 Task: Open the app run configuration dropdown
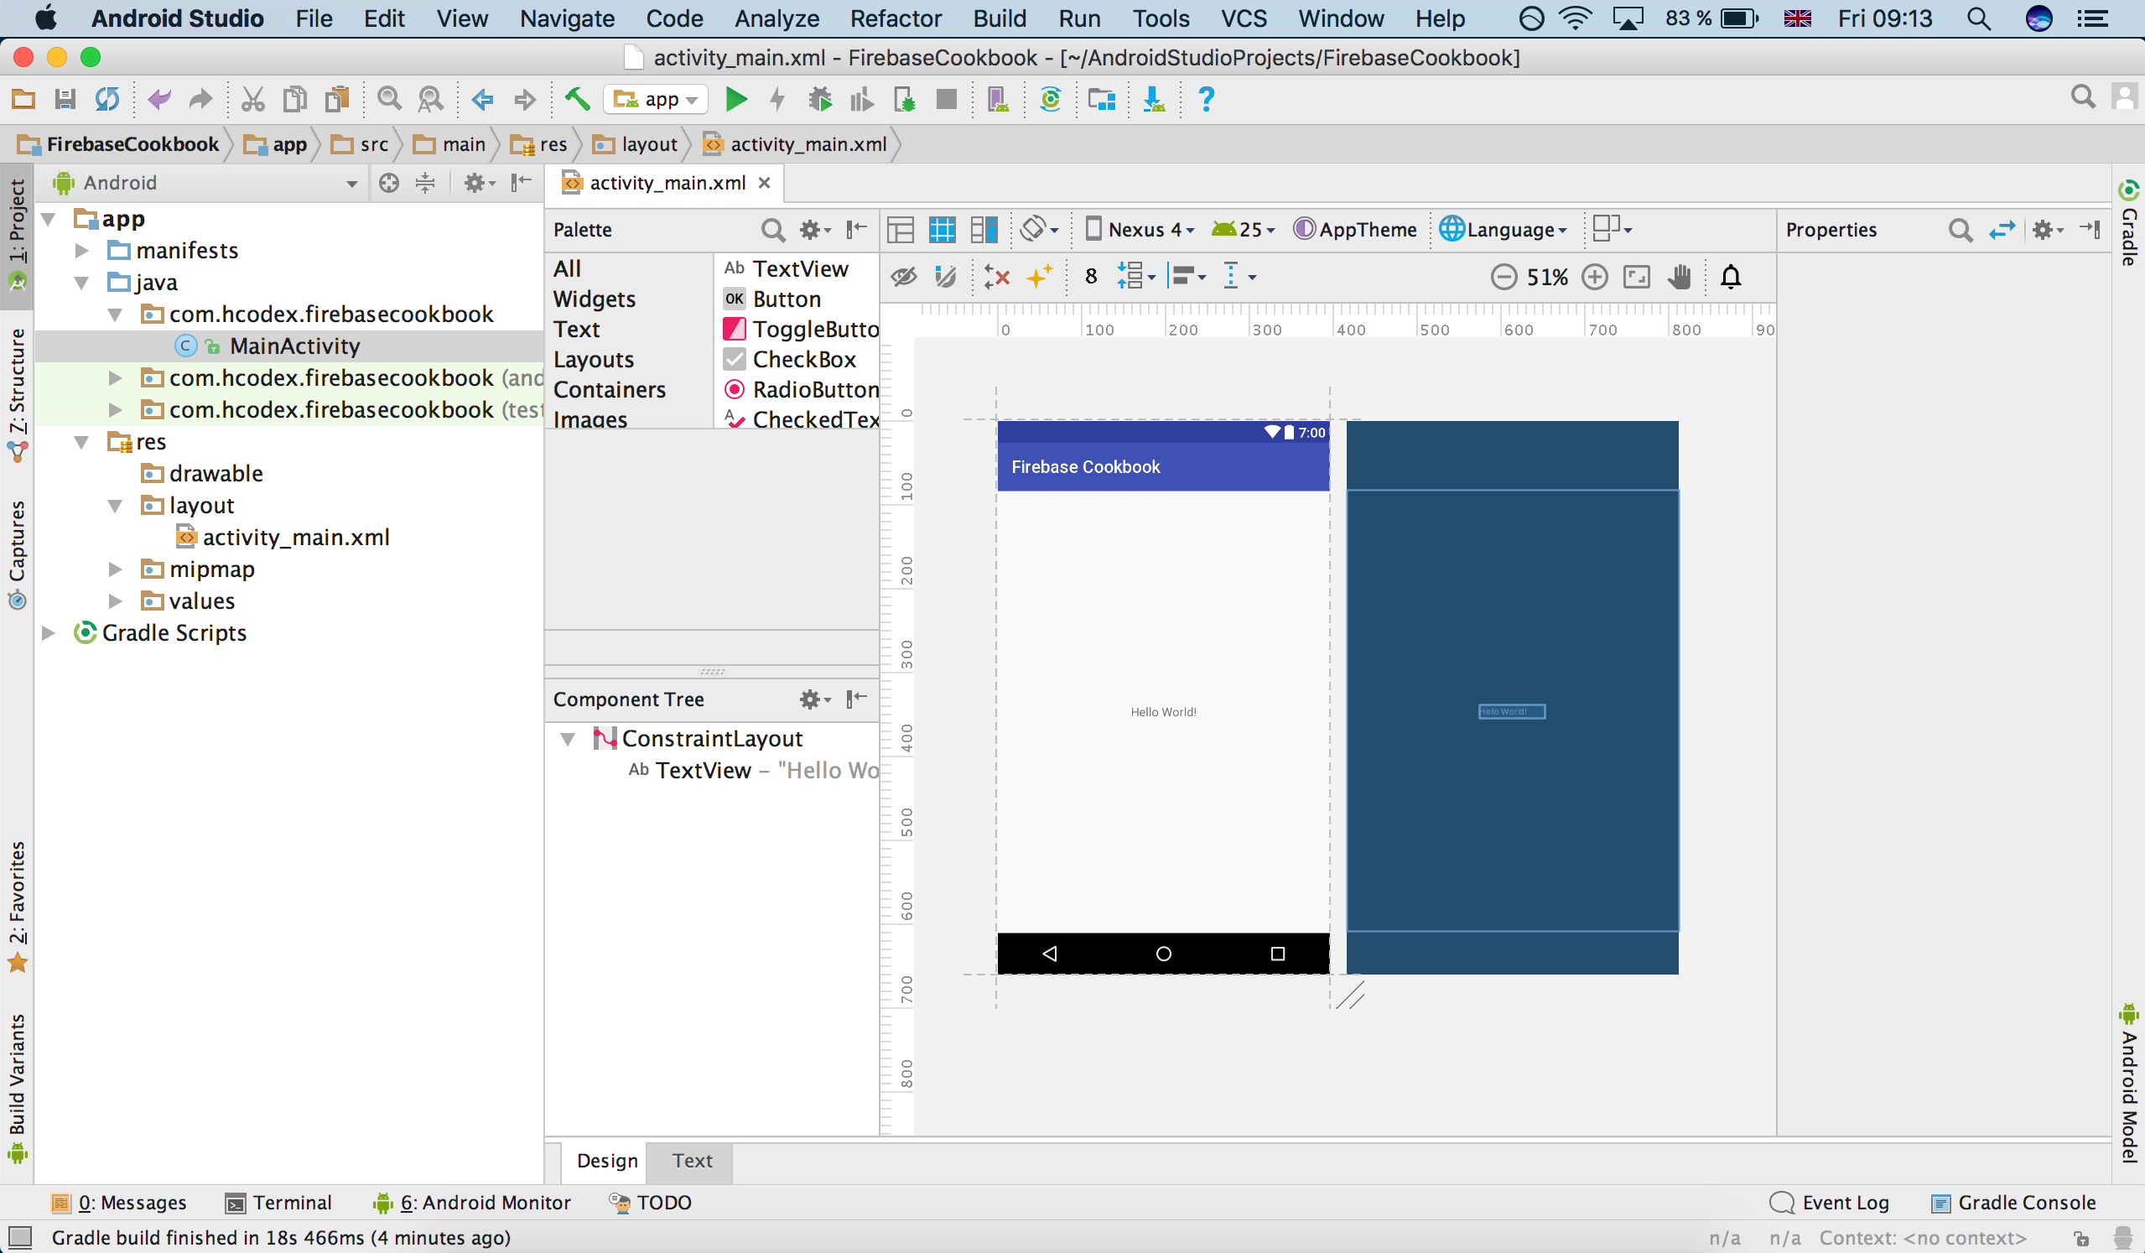click(x=657, y=100)
